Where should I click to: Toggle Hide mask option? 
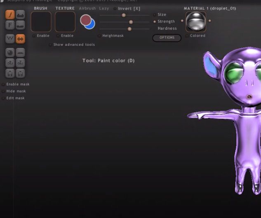(3, 91)
